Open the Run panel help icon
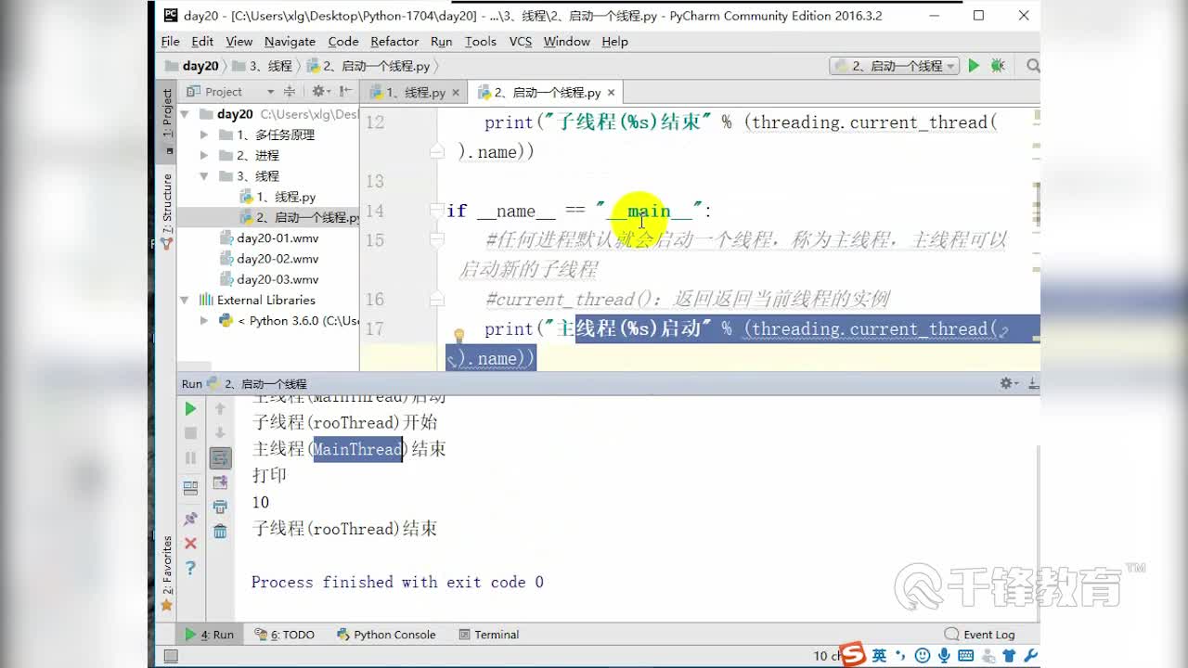The image size is (1188, 668). click(x=190, y=568)
